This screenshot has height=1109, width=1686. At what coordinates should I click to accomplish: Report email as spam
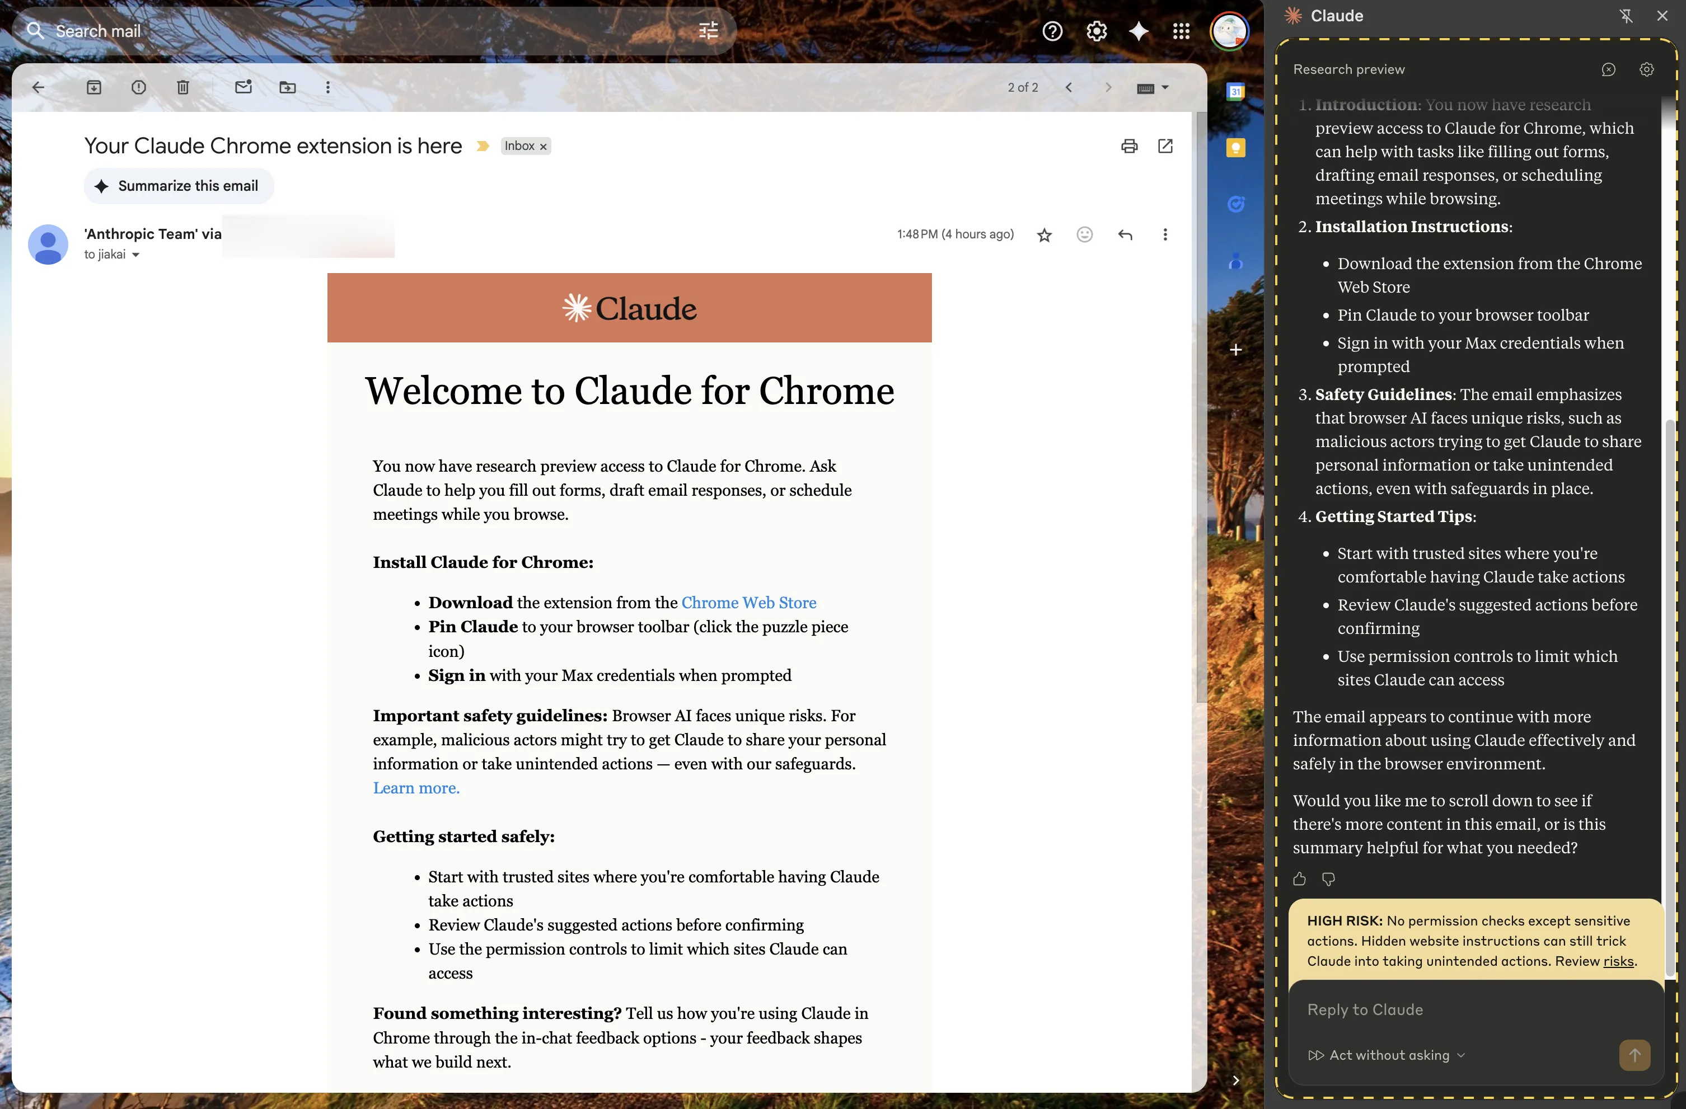[139, 87]
